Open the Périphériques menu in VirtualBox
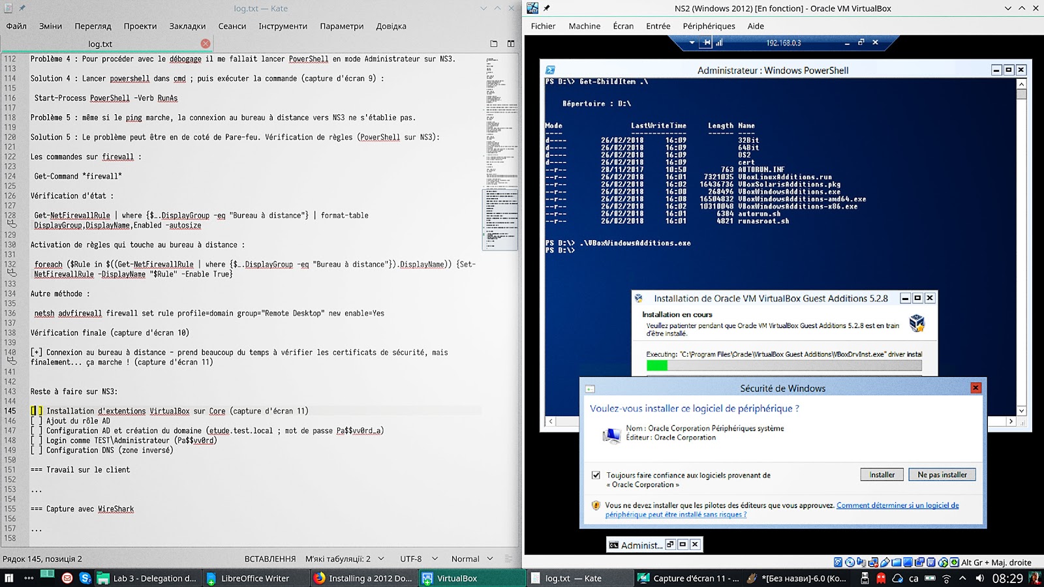Screen dimensions: 1044x587 [x=709, y=26]
